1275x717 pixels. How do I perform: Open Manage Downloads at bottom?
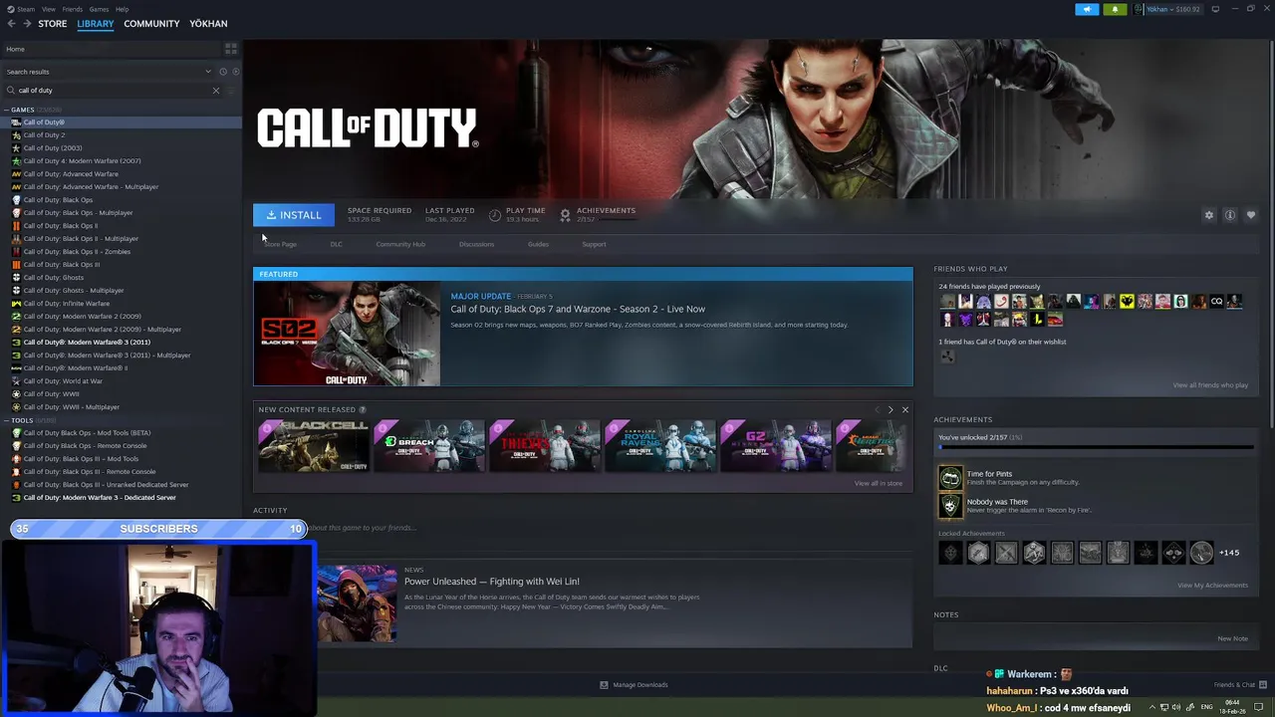(x=634, y=685)
